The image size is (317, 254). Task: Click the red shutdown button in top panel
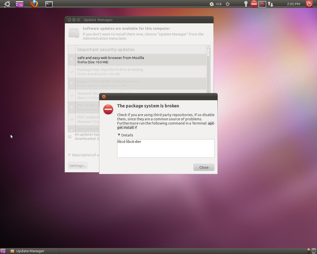pos(309,4)
